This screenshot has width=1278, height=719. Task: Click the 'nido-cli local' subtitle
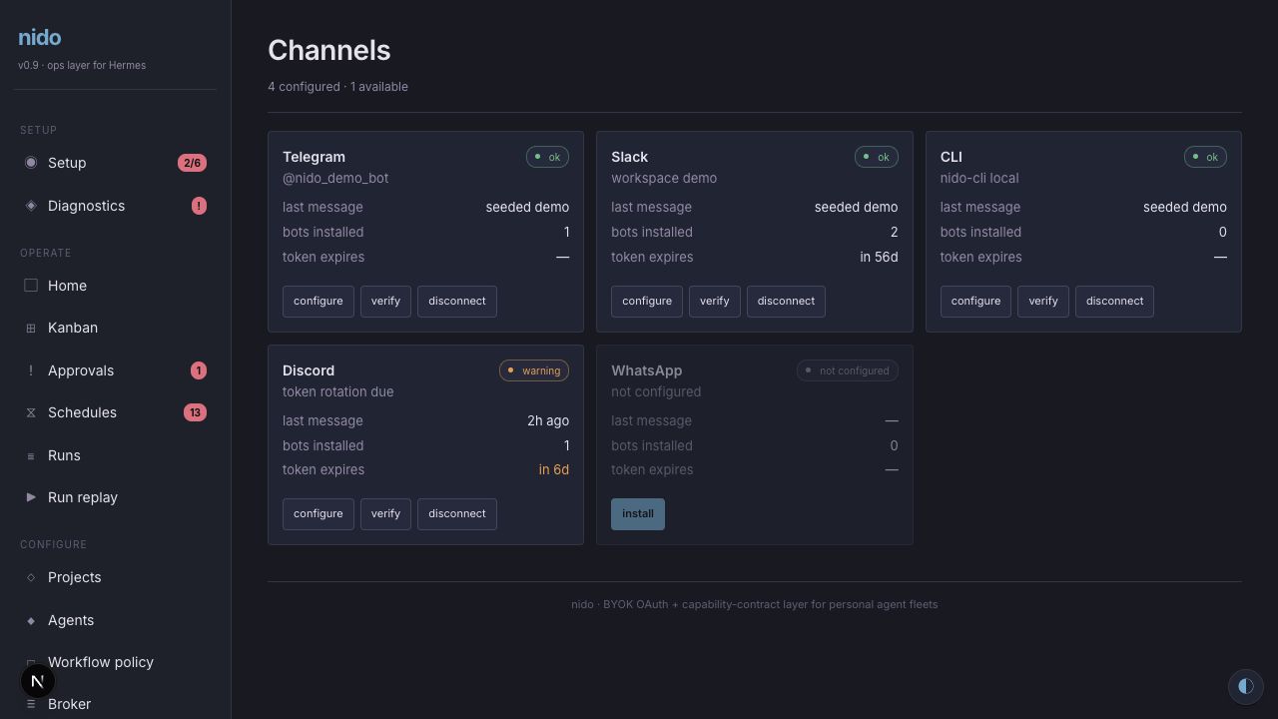[x=979, y=178]
